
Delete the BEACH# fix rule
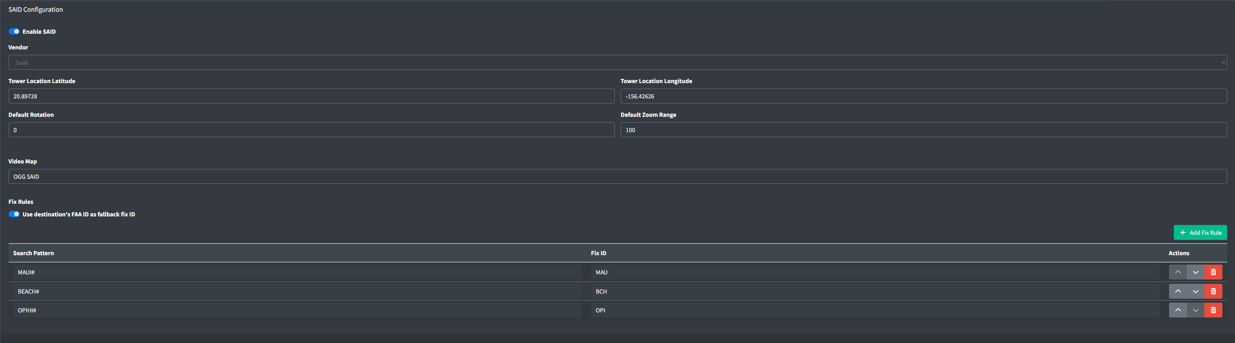[1213, 291]
